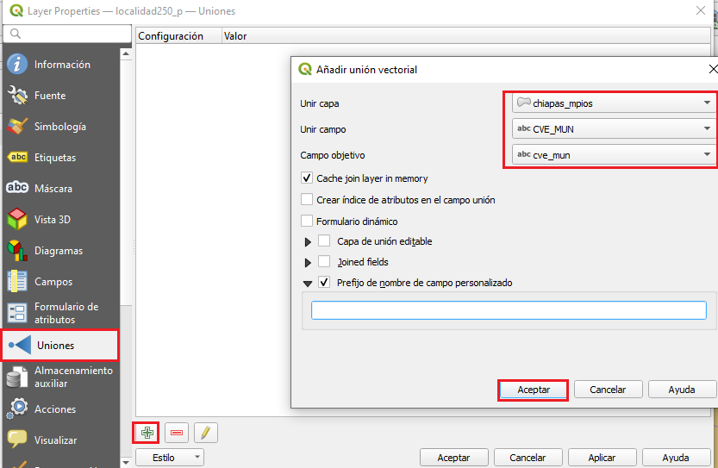The image size is (718, 468).
Task: Click Aplicar in Layer Properties
Action: click(601, 458)
